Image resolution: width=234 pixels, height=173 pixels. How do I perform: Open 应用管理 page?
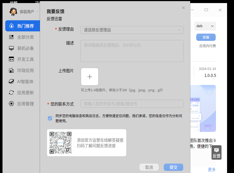(x=22, y=104)
